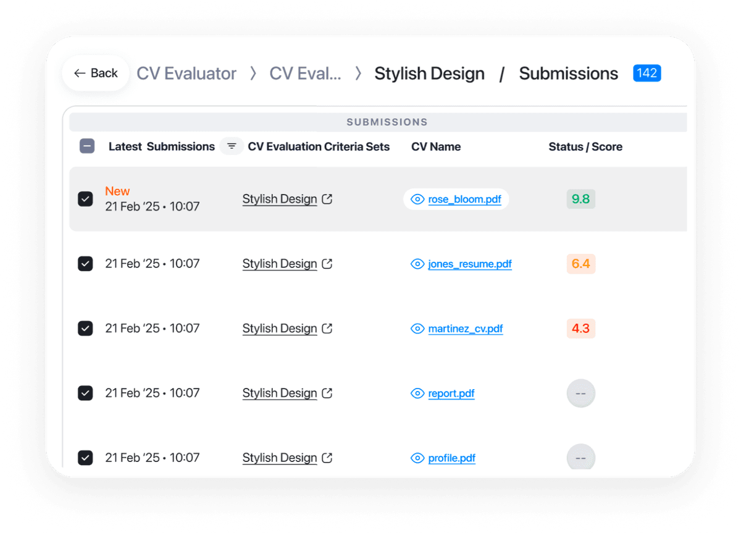Click the external link icon next to jones_resume's criteria set
The height and width of the screenshot is (533, 741).
click(x=327, y=264)
